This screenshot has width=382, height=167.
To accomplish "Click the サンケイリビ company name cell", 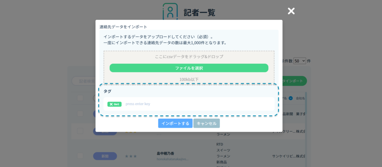I will pos(284,156).
